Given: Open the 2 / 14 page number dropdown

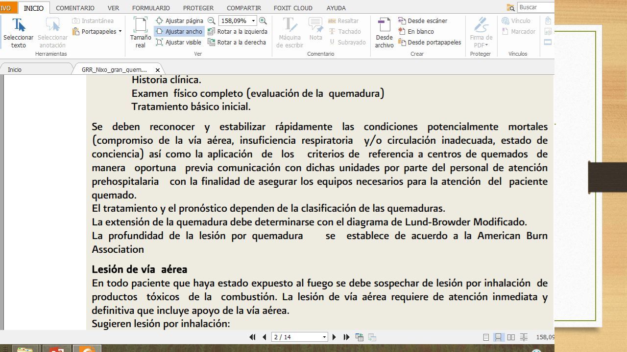Looking at the screenshot, I should [x=324, y=337].
